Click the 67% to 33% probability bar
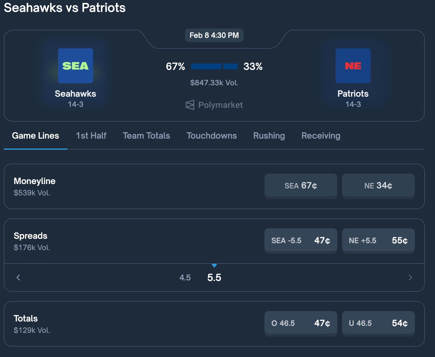Image resolution: width=435 pixels, height=357 pixels. point(214,66)
